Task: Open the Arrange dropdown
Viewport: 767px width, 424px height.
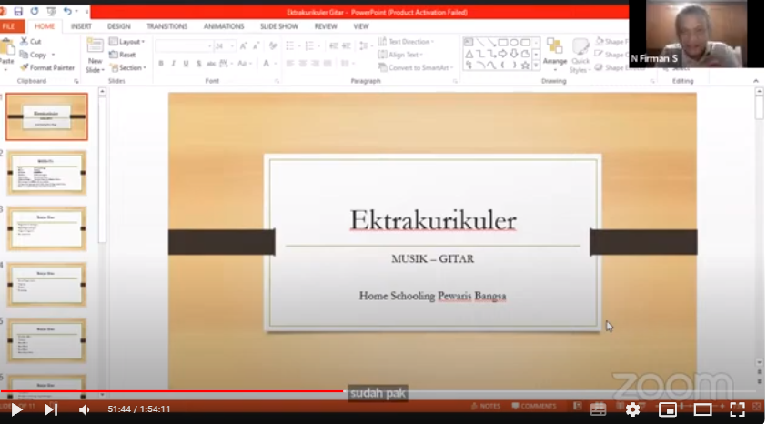Action: click(554, 53)
